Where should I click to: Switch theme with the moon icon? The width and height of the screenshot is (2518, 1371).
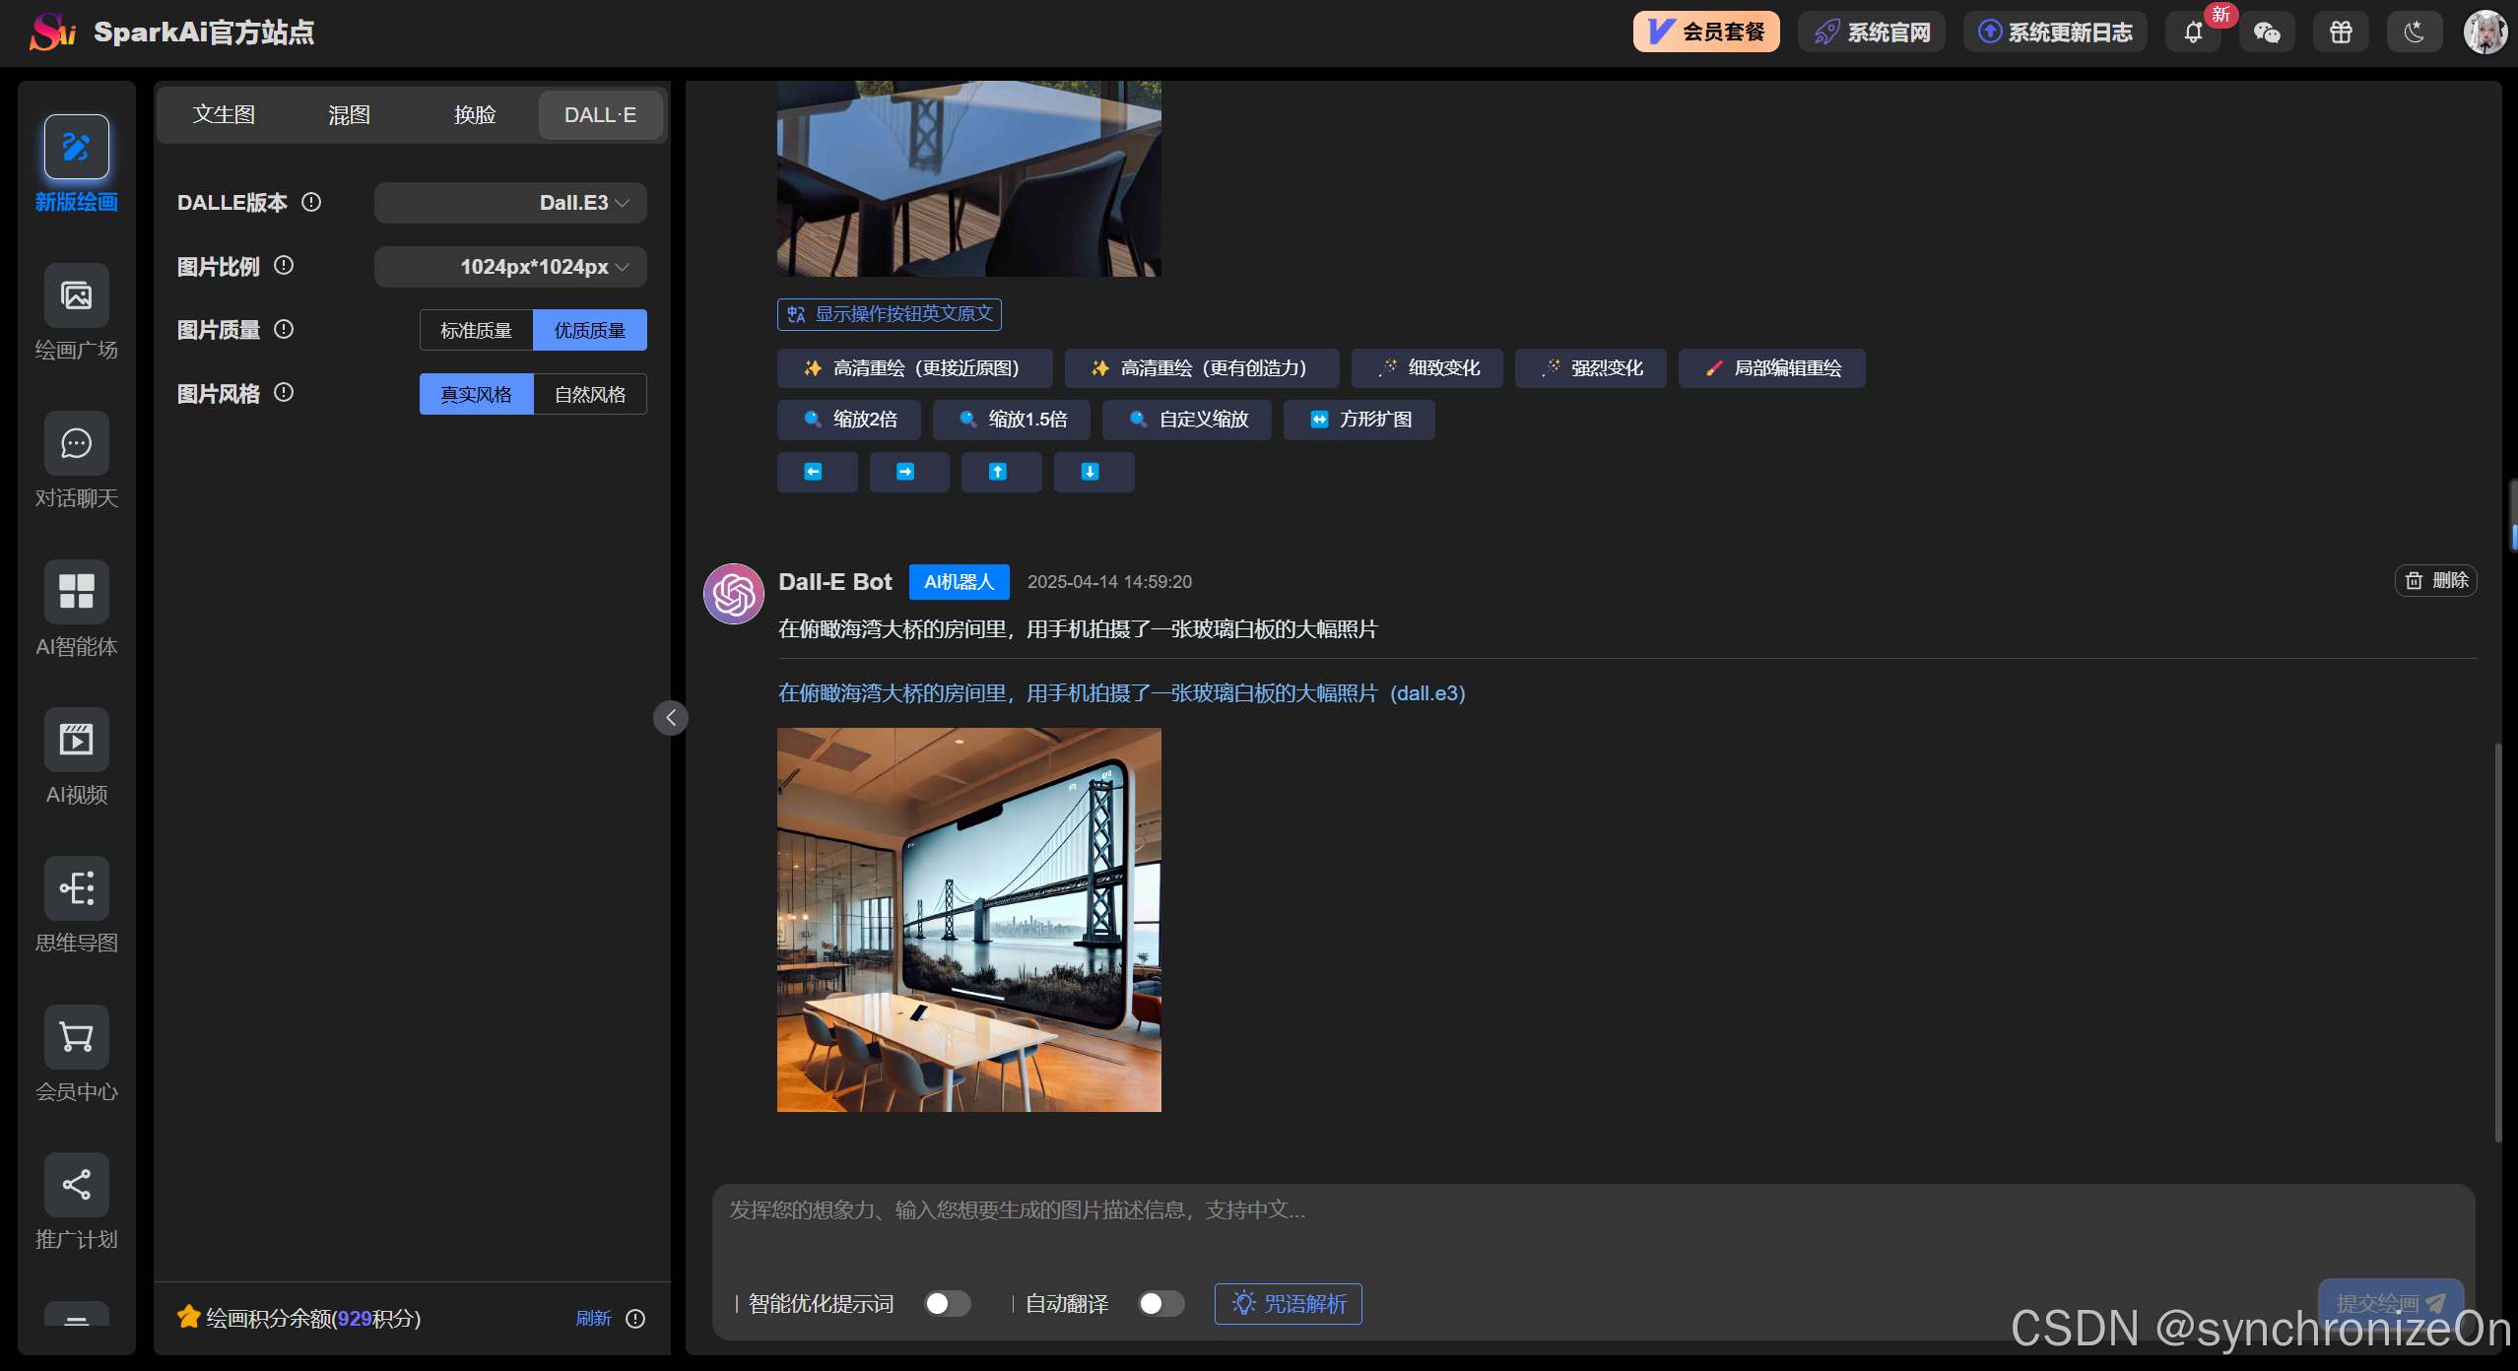(x=2414, y=33)
